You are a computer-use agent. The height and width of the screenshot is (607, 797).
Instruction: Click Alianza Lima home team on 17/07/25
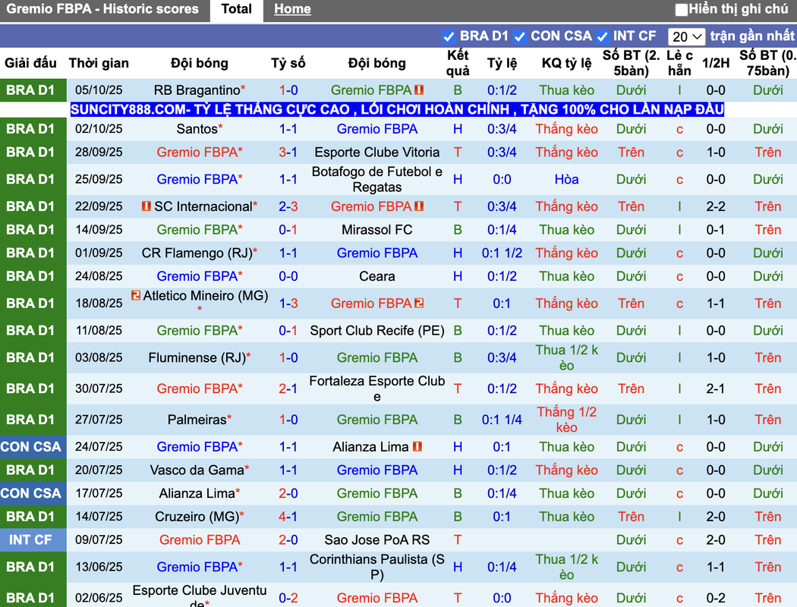coord(197,493)
